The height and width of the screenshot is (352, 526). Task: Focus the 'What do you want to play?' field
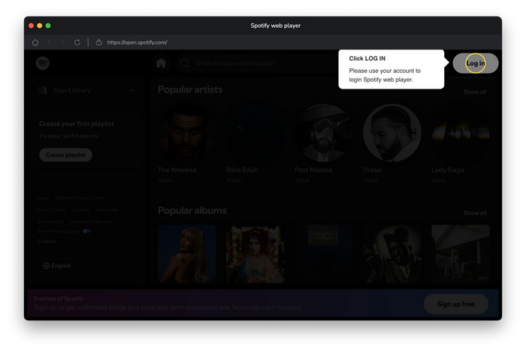tap(257, 63)
